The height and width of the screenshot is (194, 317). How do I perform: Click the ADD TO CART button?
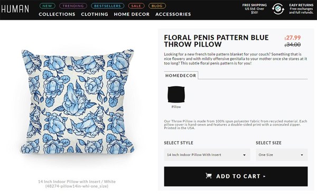tap(236, 177)
